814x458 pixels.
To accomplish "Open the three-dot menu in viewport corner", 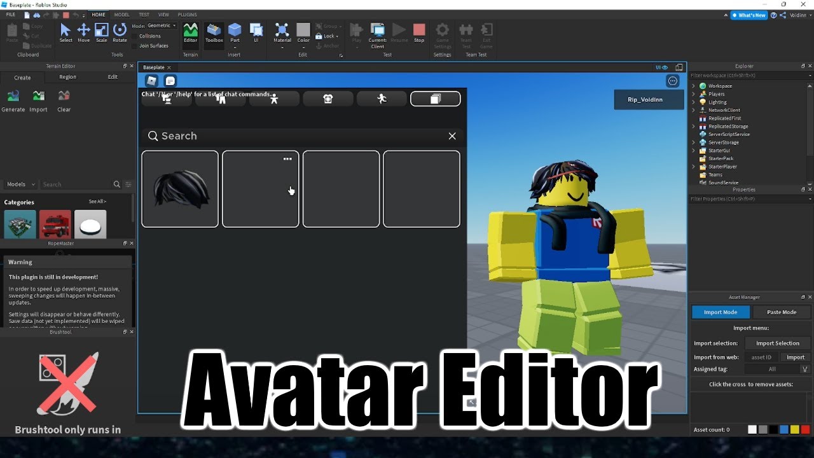I will point(673,81).
